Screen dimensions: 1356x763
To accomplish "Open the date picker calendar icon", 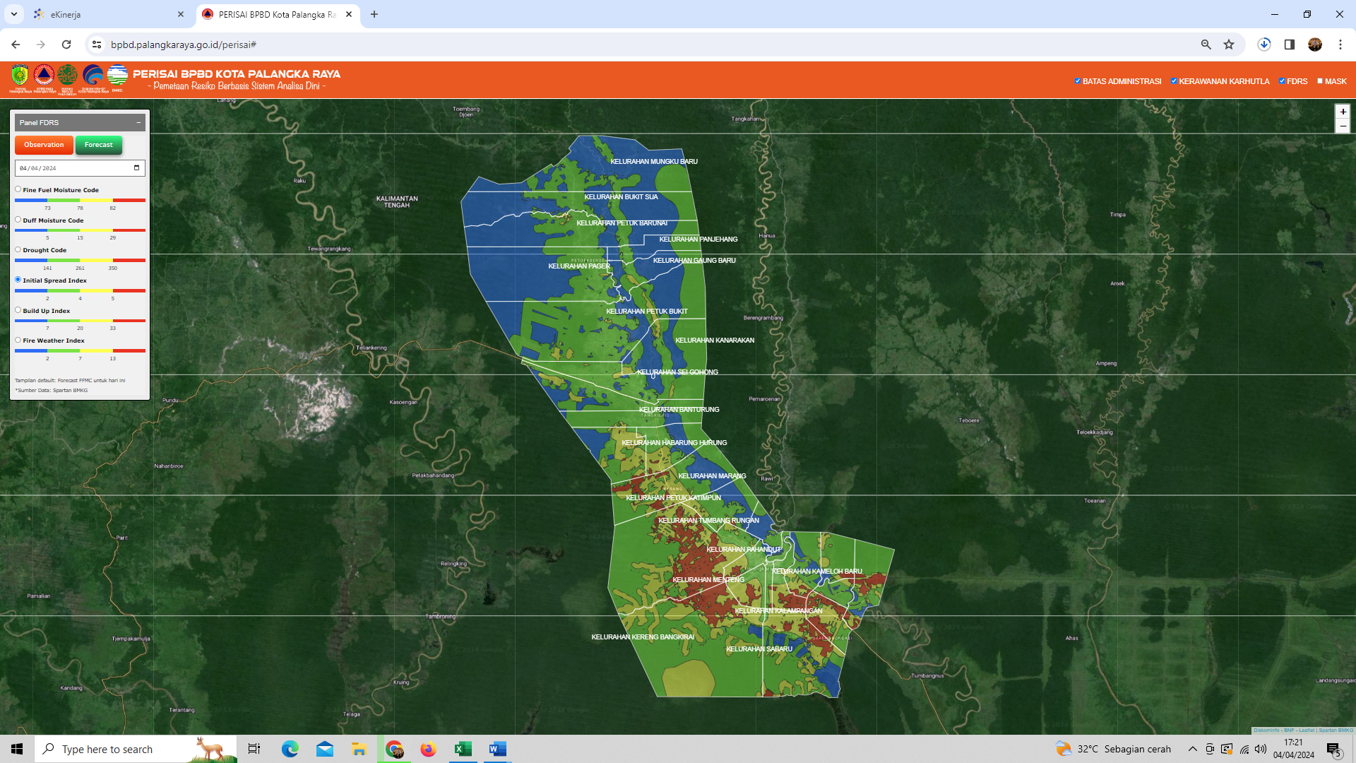I will tap(136, 168).
